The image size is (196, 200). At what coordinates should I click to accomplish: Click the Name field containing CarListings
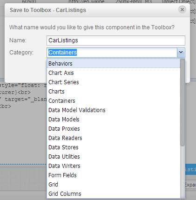coord(116,40)
